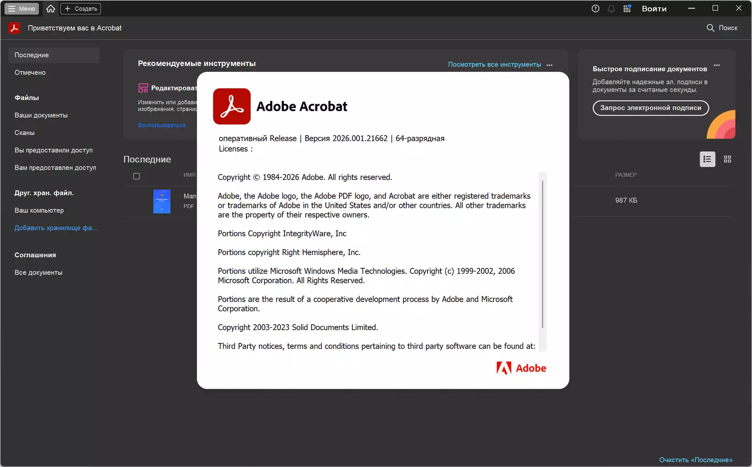Click Добавить хранилище фа... link
Image resolution: width=752 pixels, height=467 pixels.
coord(56,228)
